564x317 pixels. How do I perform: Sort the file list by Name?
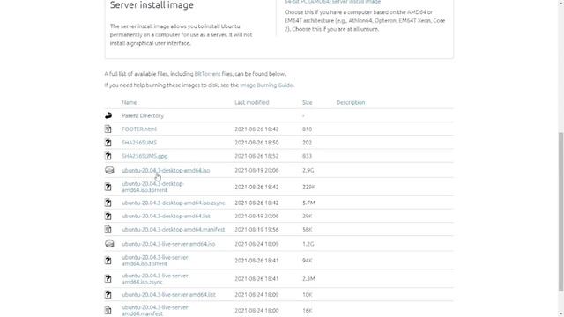coord(130,102)
